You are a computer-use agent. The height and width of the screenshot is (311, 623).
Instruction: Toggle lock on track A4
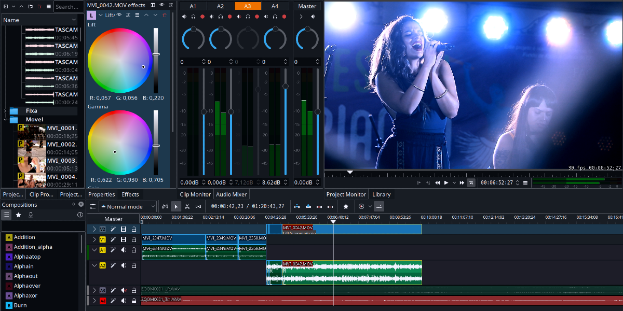click(x=134, y=301)
